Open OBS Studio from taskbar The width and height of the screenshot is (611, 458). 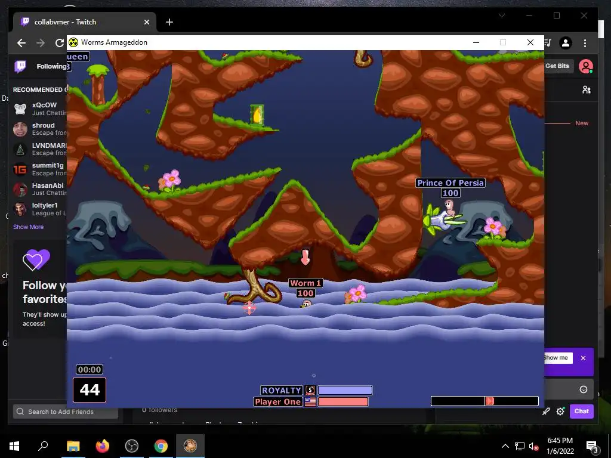point(132,446)
